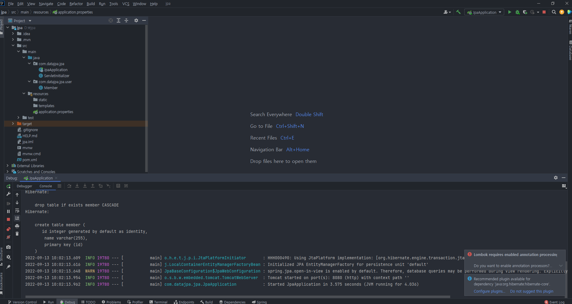
Task: Open Search Everywhere magnifier icon
Action: (554, 12)
